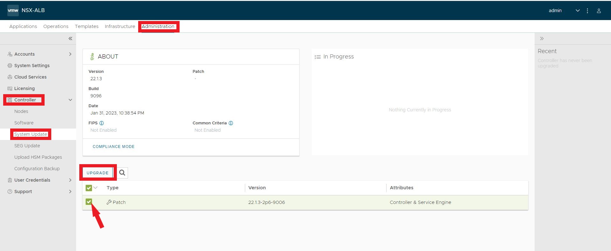Open the Software page under Controller

tap(24, 123)
